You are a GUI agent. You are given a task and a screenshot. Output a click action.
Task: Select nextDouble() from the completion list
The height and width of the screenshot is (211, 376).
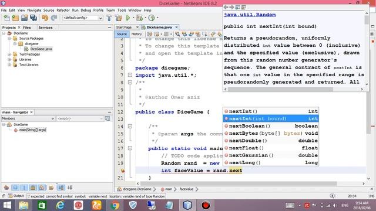coord(271,141)
